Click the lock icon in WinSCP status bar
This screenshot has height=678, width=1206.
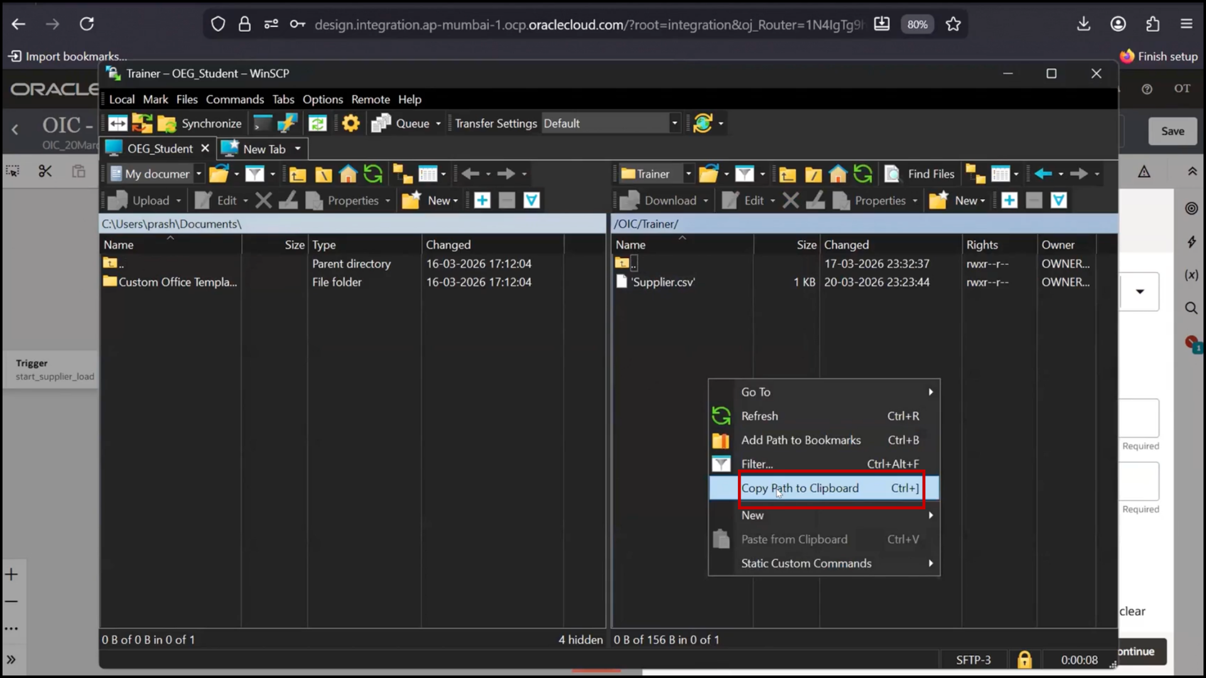[x=1024, y=660]
